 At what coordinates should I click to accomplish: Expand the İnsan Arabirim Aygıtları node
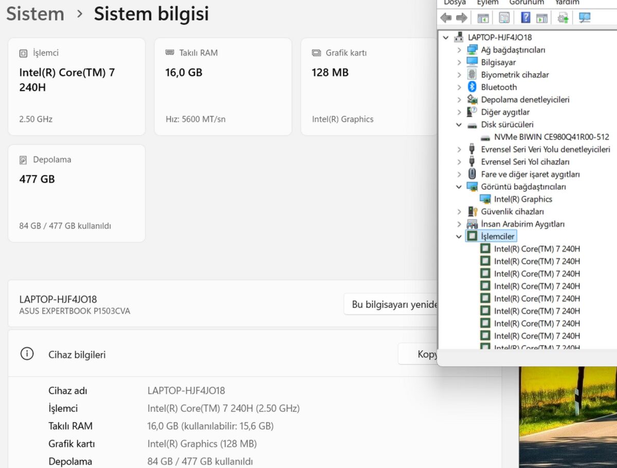click(459, 224)
